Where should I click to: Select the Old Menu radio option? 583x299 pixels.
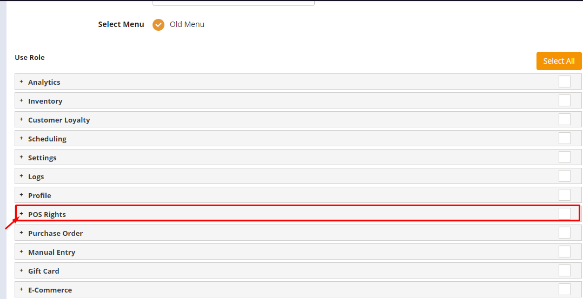pos(158,25)
